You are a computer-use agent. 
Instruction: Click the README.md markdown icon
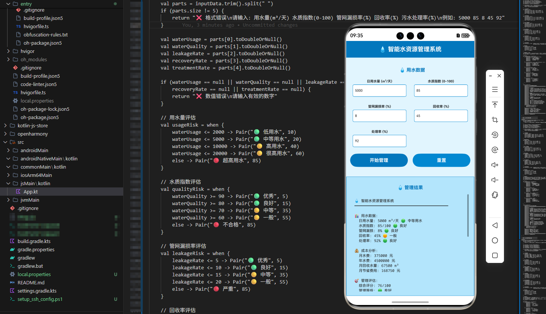(12, 282)
